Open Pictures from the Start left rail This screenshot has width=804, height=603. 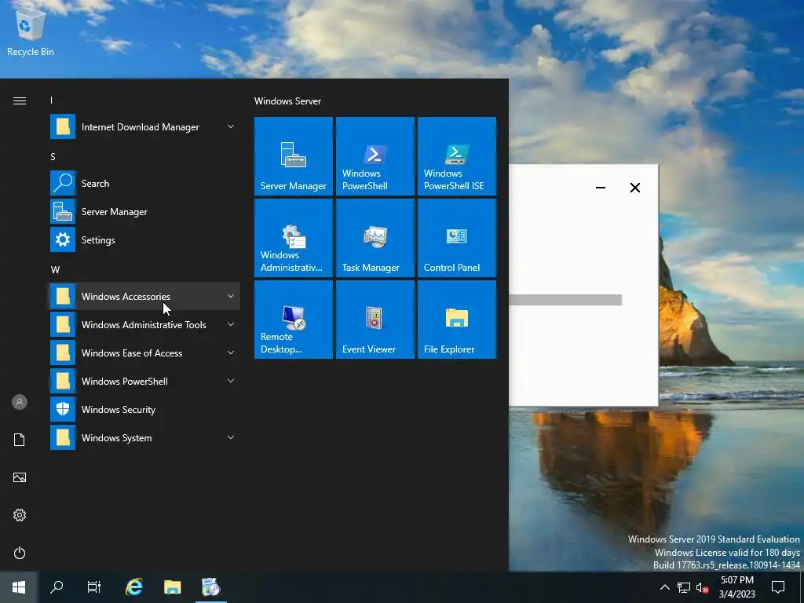(20, 477)
